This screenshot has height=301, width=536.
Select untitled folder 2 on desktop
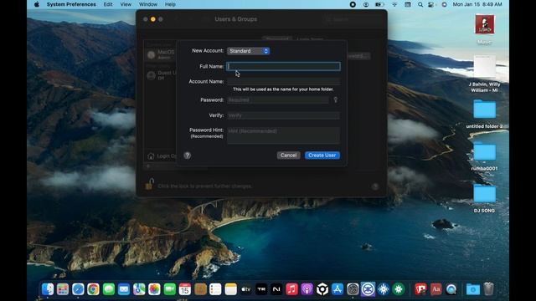coord(484,110)
